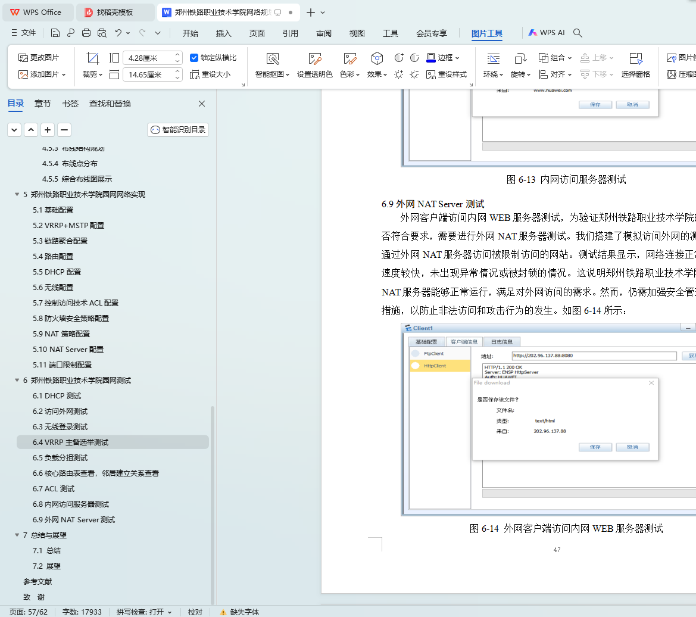Switch to the 开始 Home tab
Viewport: 696px width, 617px height.
190,33
